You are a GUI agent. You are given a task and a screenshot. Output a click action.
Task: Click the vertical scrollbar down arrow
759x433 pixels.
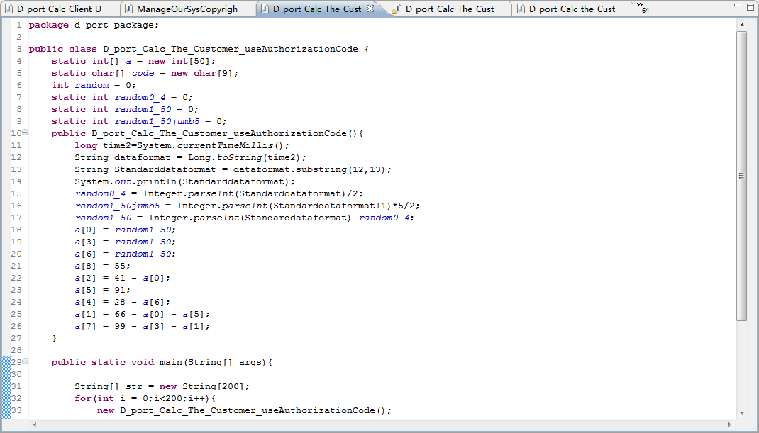click(741, 412)
